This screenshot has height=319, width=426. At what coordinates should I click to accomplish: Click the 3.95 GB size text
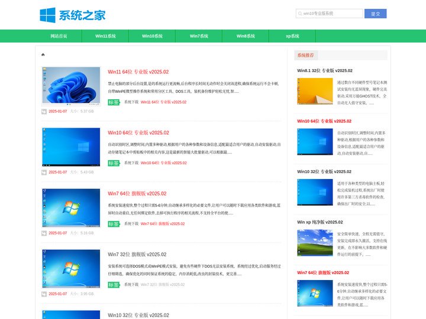pyautogui.click(x=87, y=294)
